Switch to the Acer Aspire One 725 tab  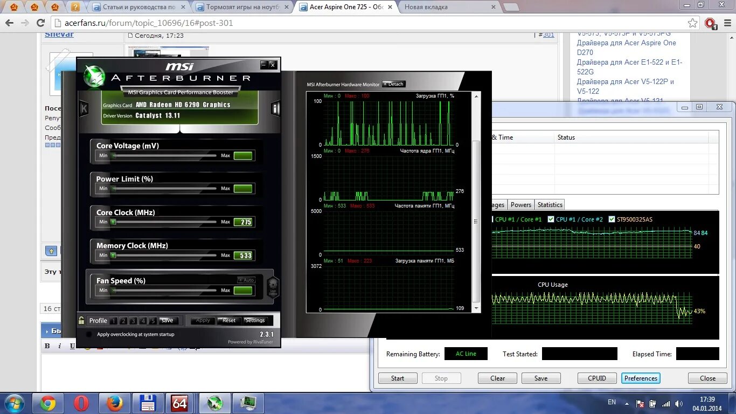pos(346,7)
